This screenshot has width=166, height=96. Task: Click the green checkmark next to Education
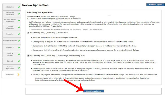click(19, 34)
